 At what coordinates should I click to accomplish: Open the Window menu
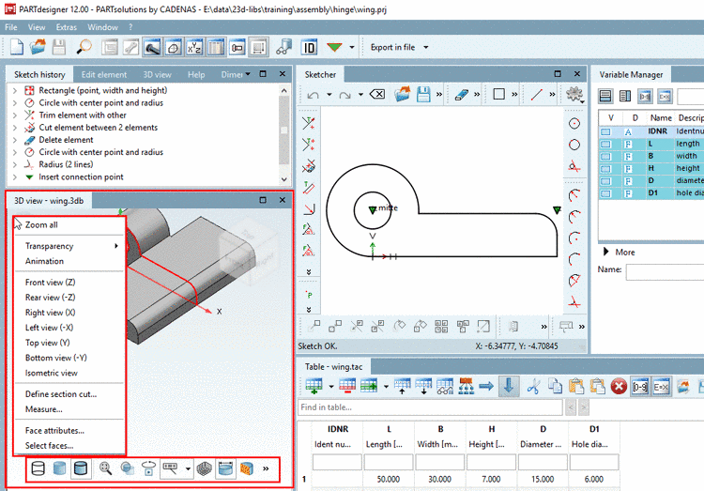(103, 27)
